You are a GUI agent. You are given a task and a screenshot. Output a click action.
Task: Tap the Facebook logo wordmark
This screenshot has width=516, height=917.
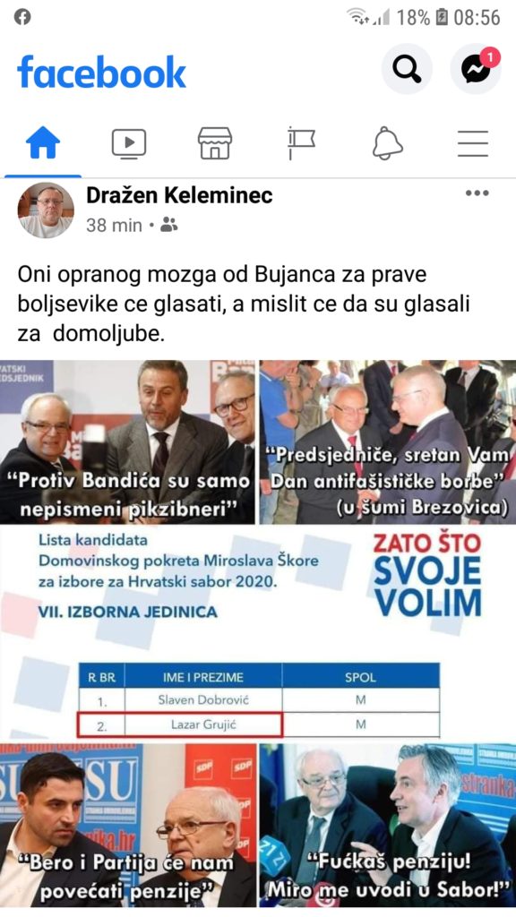pos(102,72)
